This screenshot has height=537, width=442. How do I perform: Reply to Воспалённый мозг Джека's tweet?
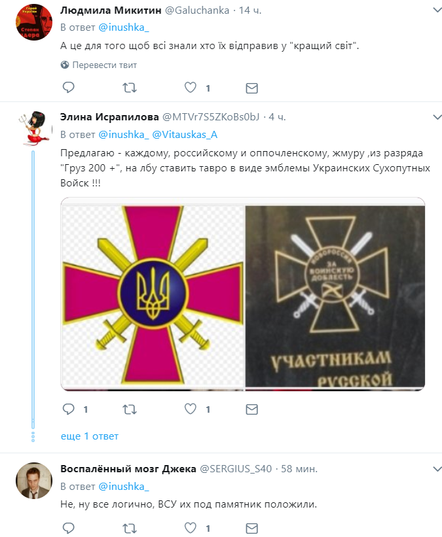(x=67, y=527)
